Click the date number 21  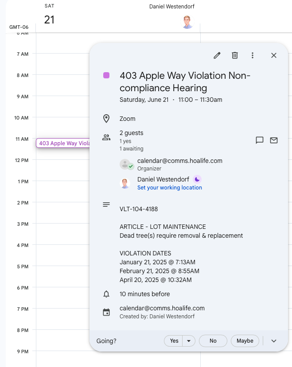(x=49, y=20)
